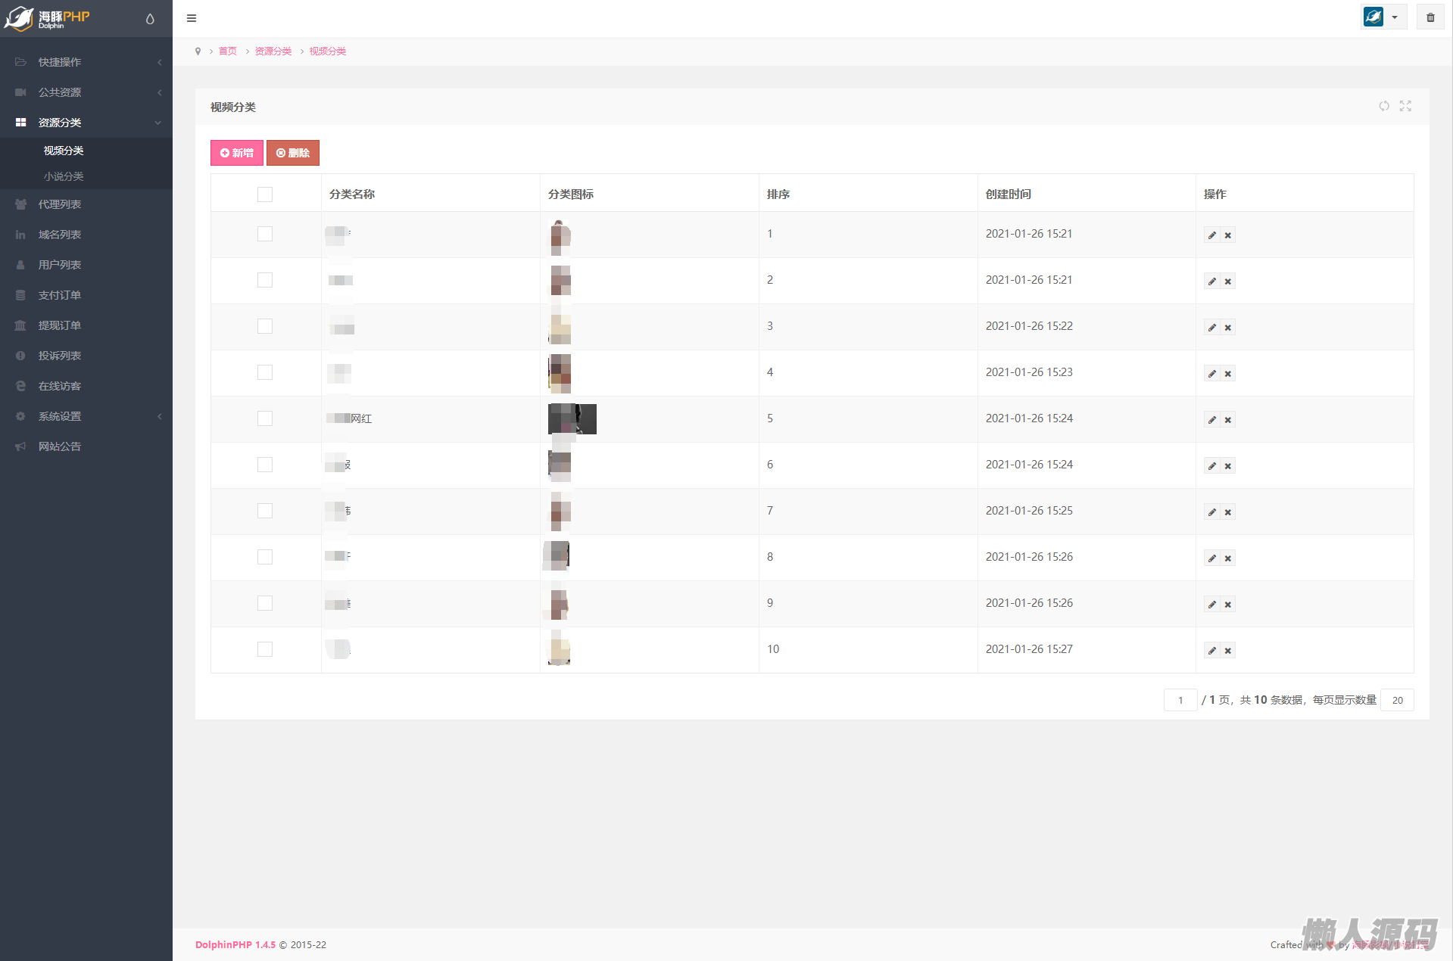Edit the row with sort order 6
The height and width of the screenshot is (961, 1453).
[x=1212, y=466]
